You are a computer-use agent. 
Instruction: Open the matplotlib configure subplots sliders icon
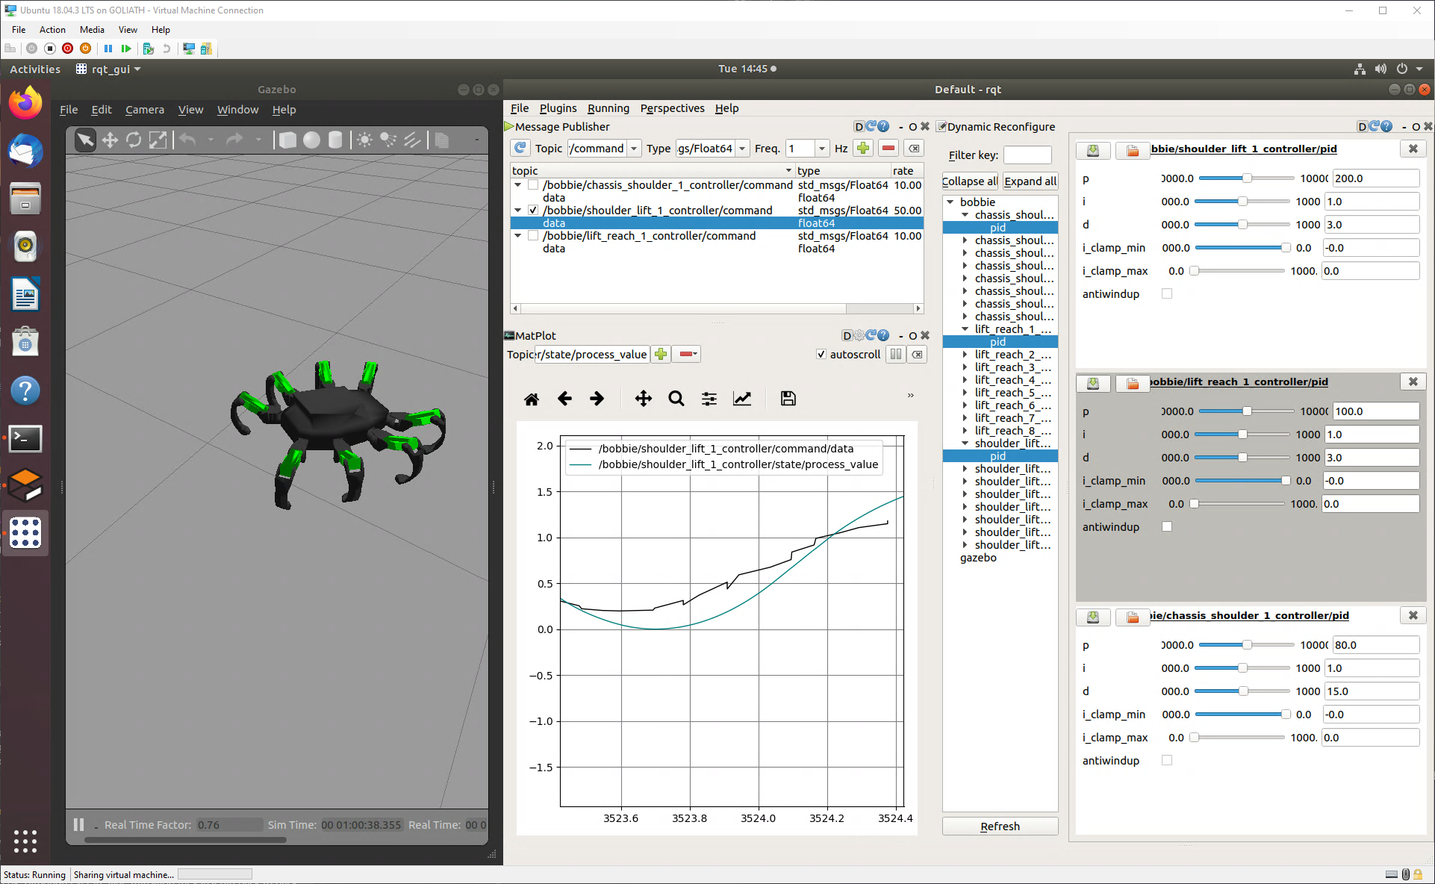pos(709,399)
